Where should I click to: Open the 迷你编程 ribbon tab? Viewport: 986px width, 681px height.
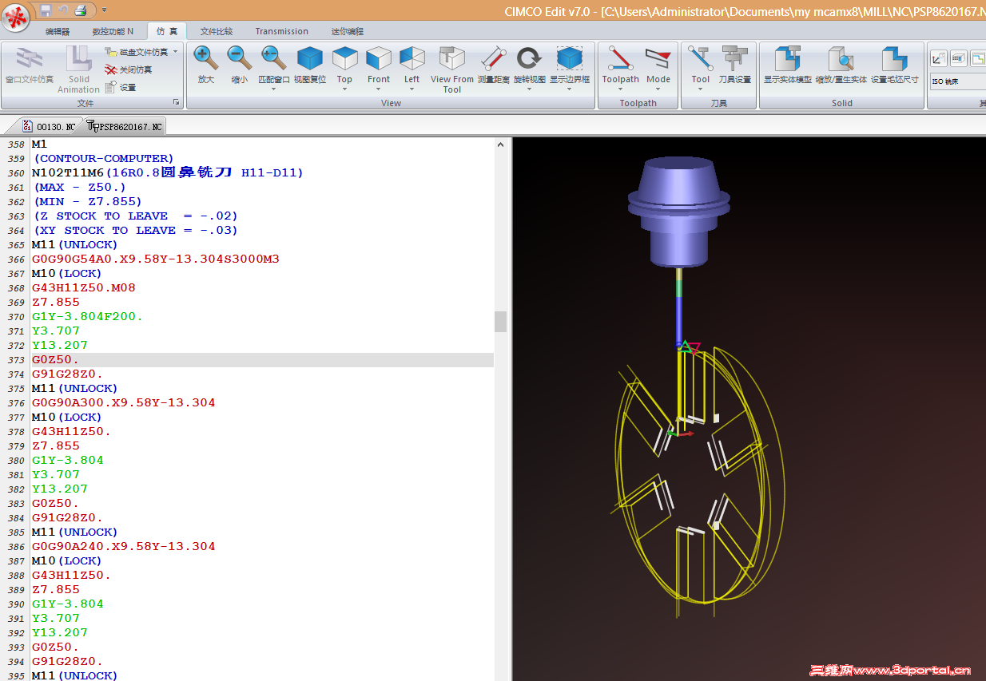point(347,31)
